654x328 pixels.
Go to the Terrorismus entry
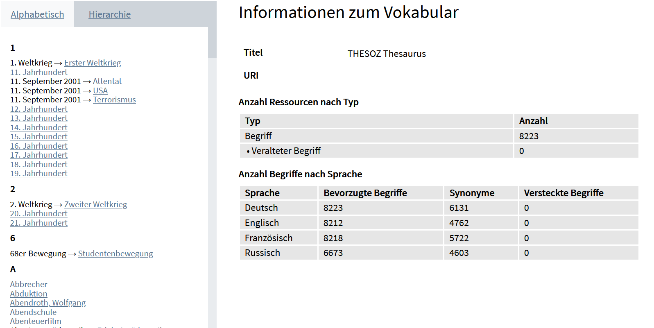click(x=114, y=100)
